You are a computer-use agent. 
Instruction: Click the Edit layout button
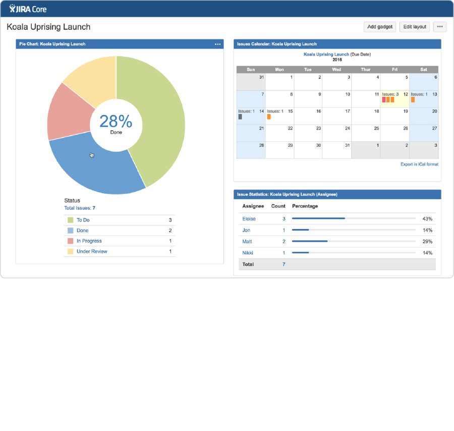pos(414,27)
